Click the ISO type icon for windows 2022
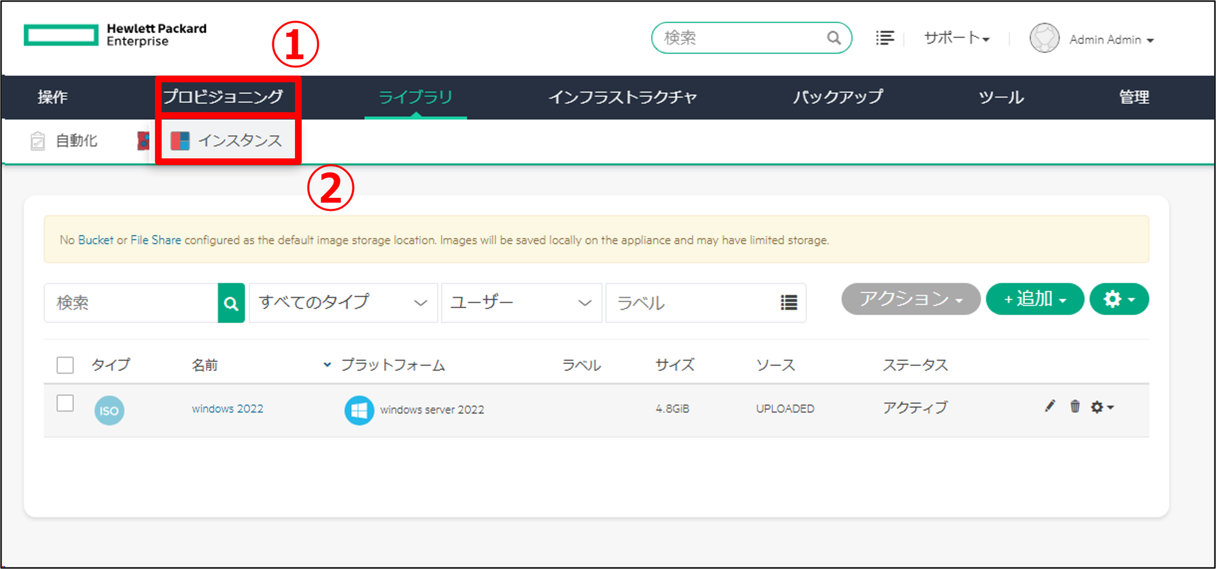The width and height of the screenshot is (1216, 569). point(109,410)
